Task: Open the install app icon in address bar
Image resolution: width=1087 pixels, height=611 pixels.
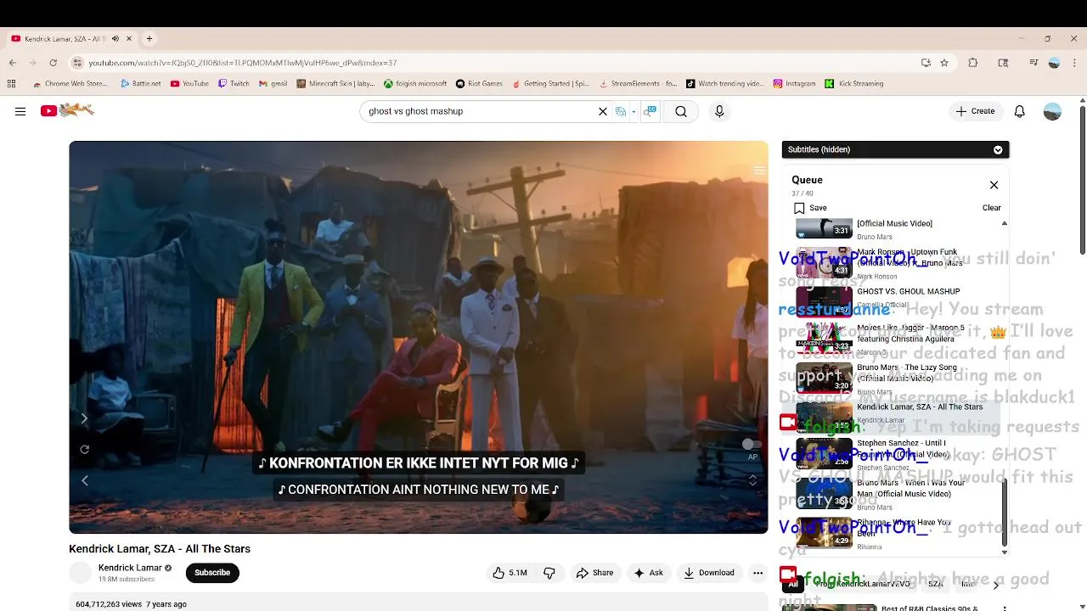Action: pyautogui.click(x=926, y=63)
